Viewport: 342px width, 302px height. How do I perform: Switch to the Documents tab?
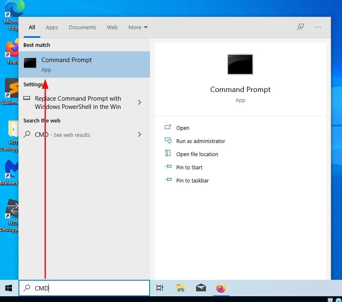82,28
